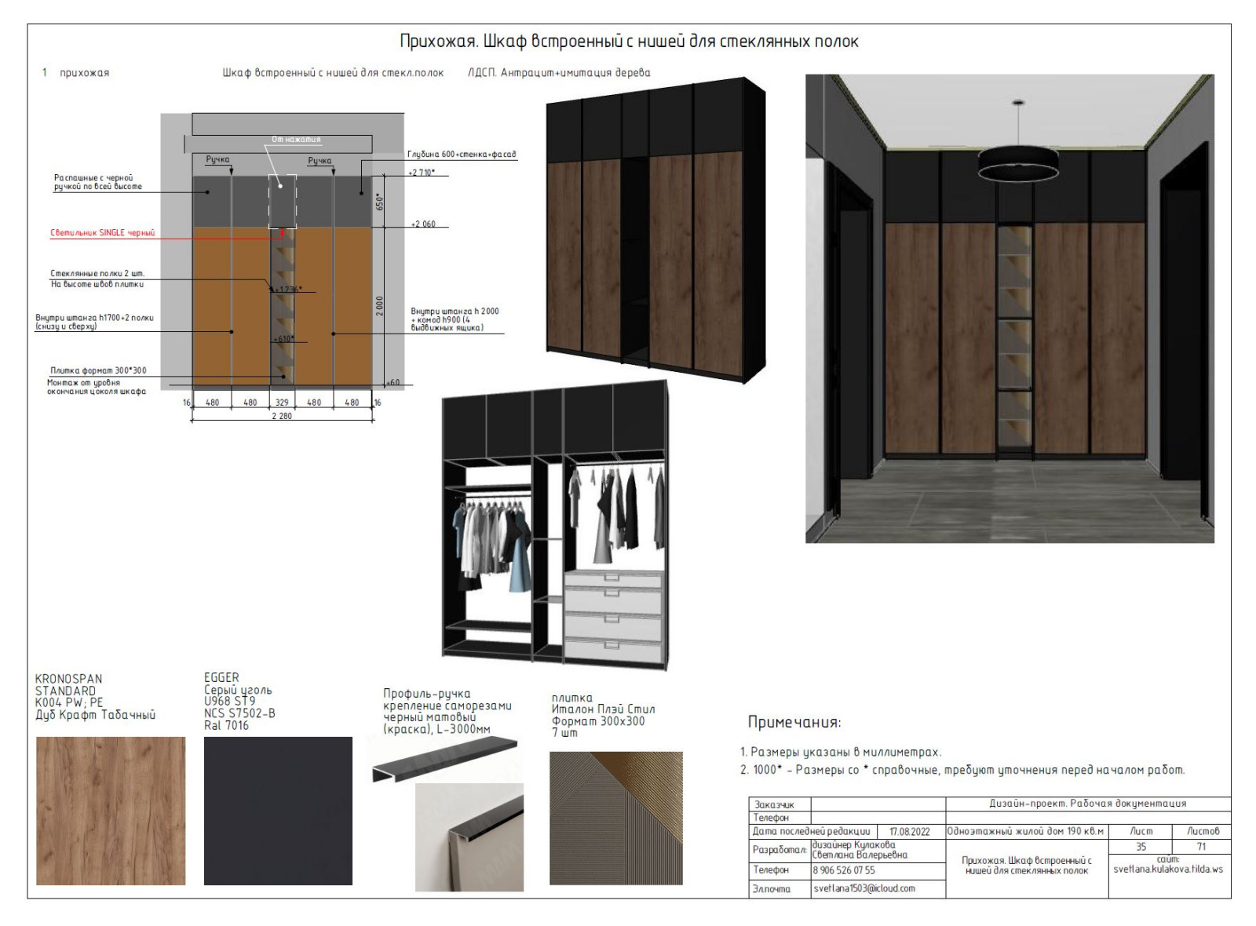Click the handle close-up photo on beige panel

tap(469, 837)
